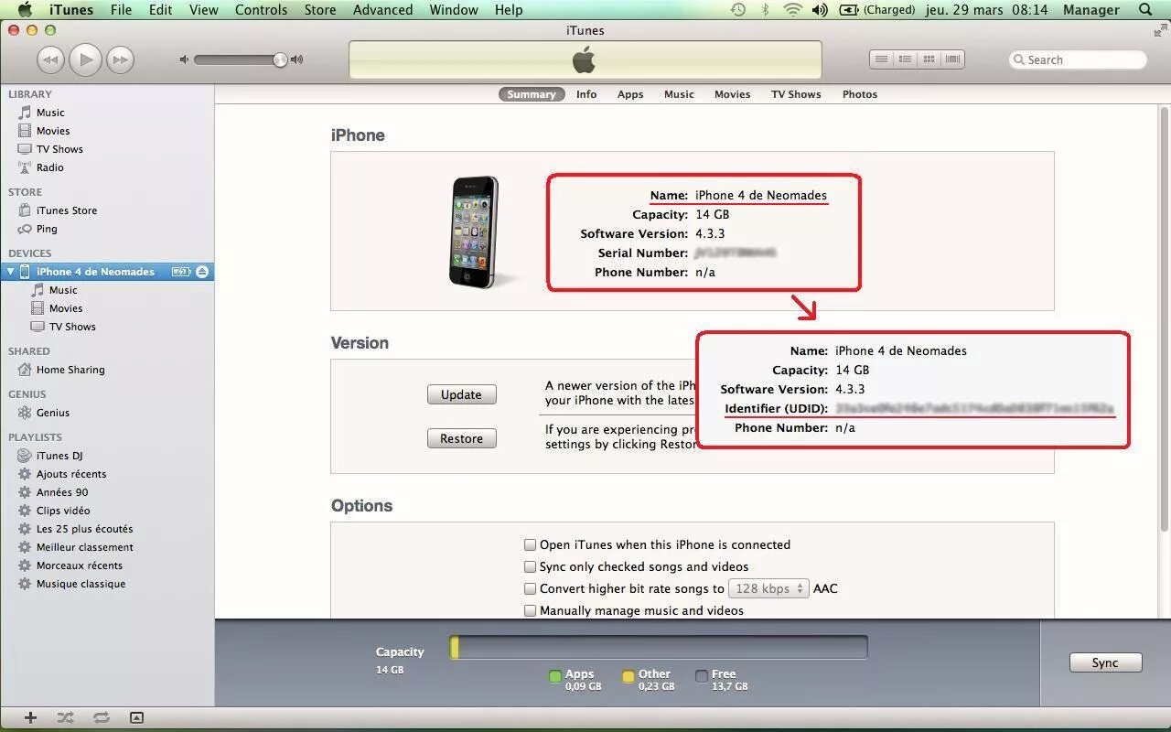
Task: Click the Update button
Action: click(x=461, y=394)
